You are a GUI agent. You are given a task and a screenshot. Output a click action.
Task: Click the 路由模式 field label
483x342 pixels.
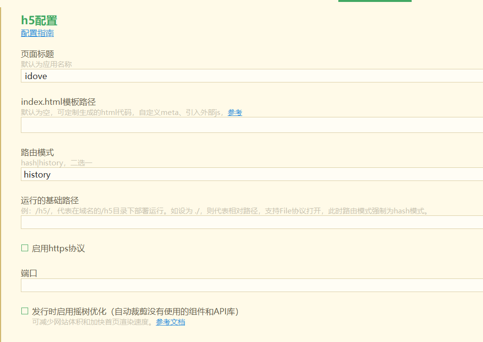coord(37,153)
